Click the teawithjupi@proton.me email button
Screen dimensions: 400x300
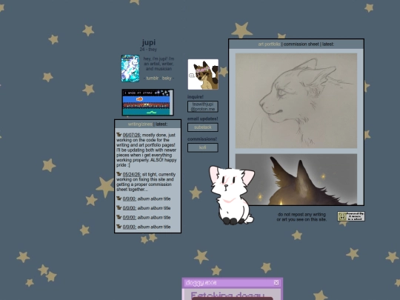(x=203, y=107)
